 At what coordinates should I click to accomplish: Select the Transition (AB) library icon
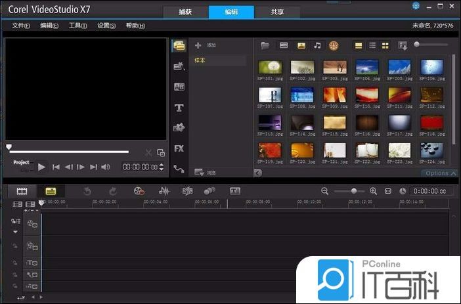pos(179,87)
